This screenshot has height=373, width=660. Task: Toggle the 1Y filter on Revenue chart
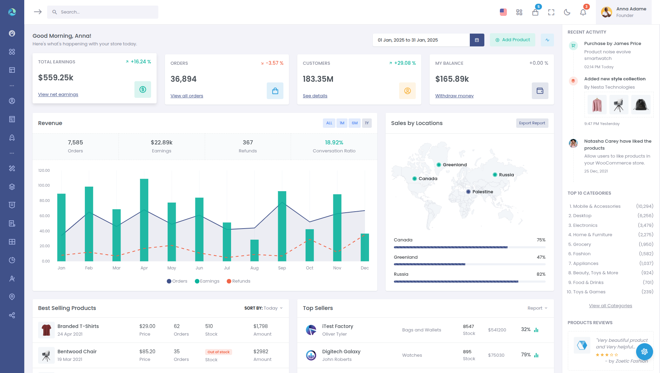(367, 123)
